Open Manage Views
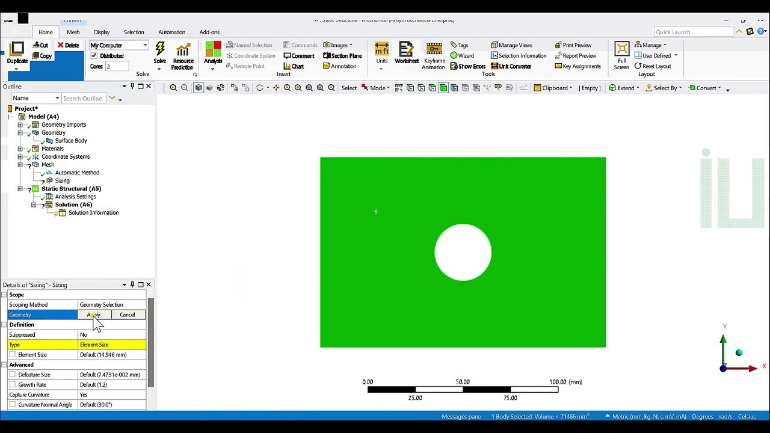The image size is (770, 433). pos(511,45)
